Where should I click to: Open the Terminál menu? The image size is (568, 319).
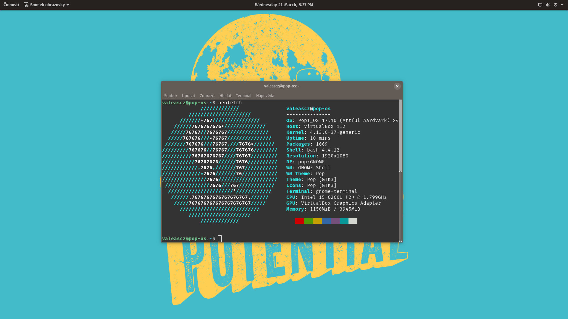tap(243, 96)
